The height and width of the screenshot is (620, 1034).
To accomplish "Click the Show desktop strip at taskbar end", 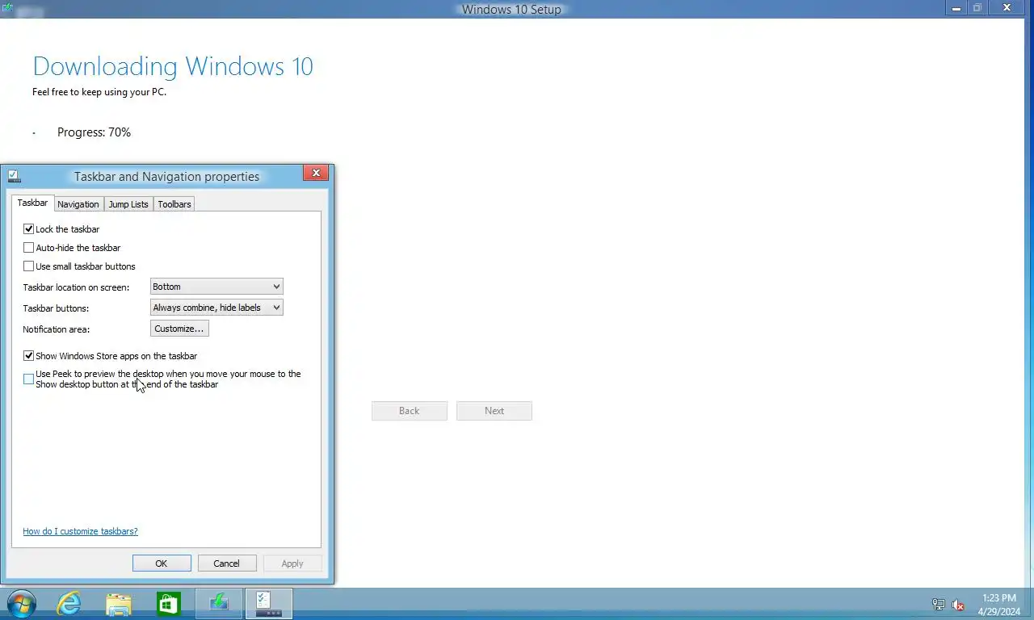I will point(1030,604).
